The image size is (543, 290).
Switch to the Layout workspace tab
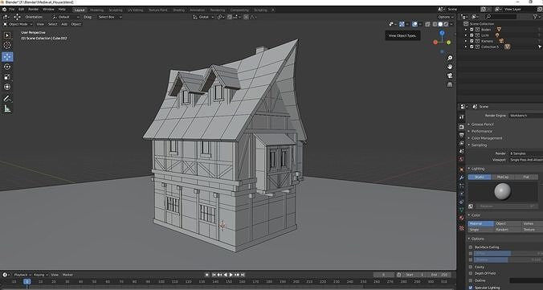click(80, 10)
